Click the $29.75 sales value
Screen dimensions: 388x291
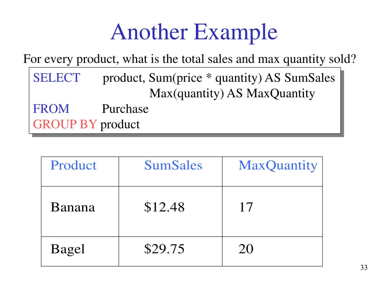point(164,249)
